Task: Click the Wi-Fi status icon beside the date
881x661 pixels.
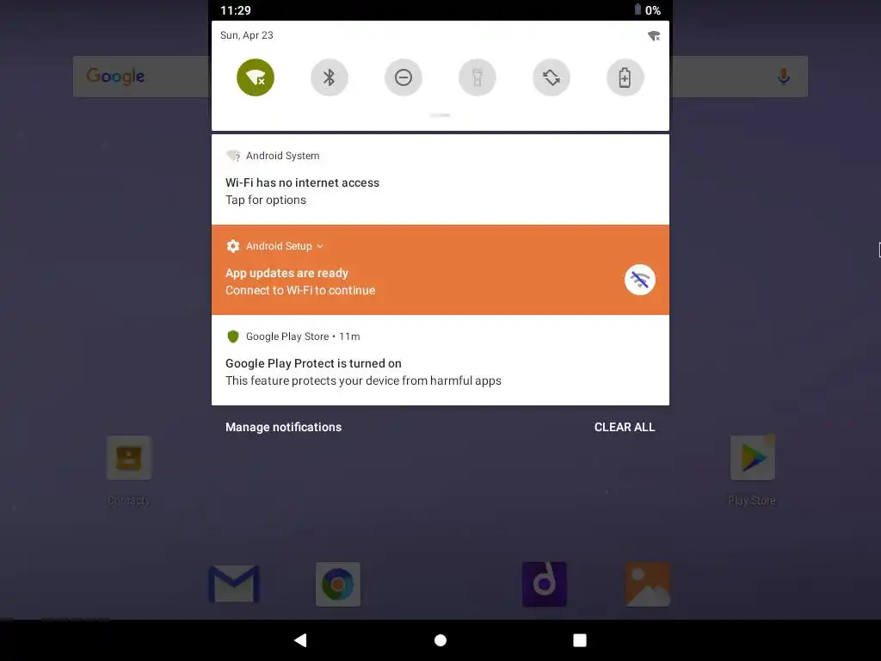Action: 654,36
